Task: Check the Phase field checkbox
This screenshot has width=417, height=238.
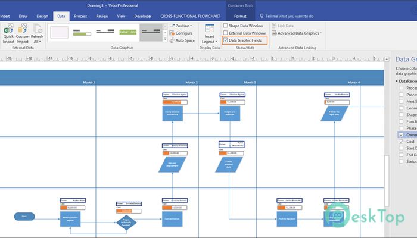Action: tap(401, 128)
